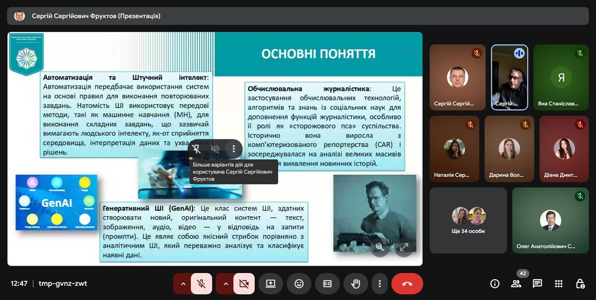Expand video settings chevron beside camera

coord(225,284)
